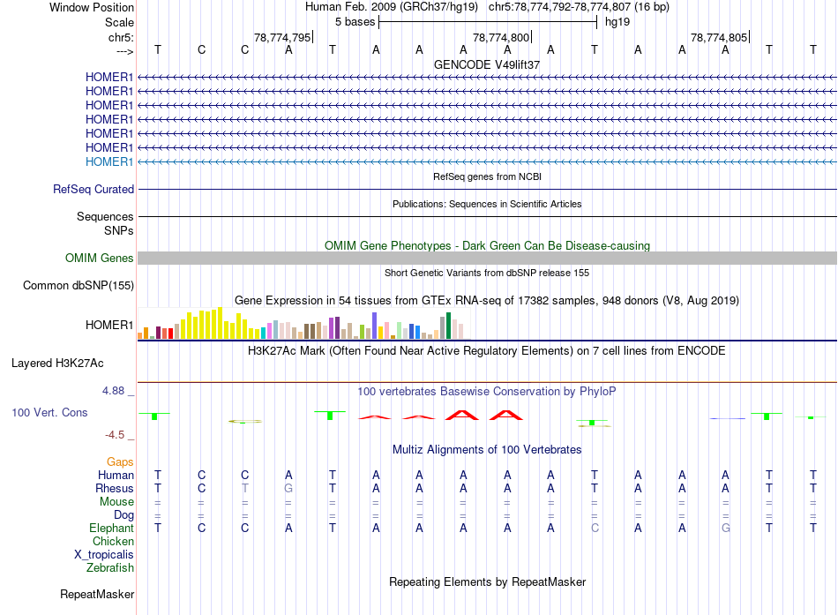The width and height of the screenshot is (838, 615).
Task: Click the 78,774,800 position marker
Action: click(x=501, y=37)
